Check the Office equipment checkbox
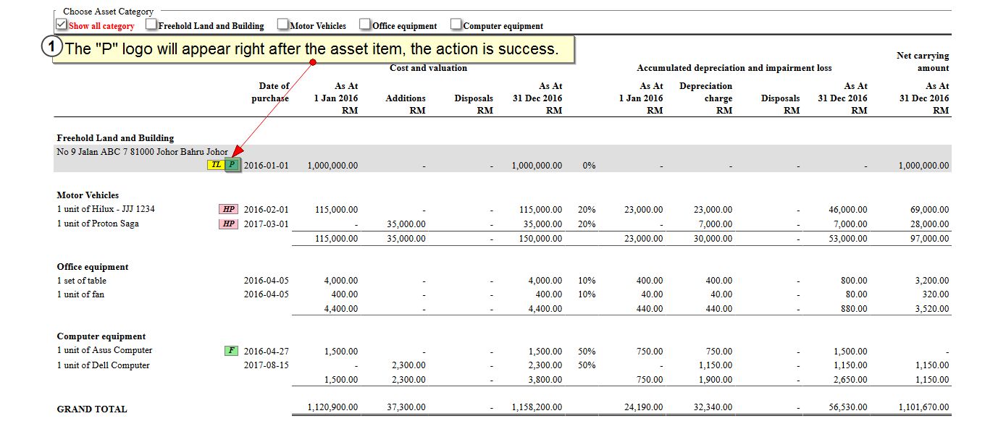This screenshot has height=442, width=1006. click(x=366, y=25)
